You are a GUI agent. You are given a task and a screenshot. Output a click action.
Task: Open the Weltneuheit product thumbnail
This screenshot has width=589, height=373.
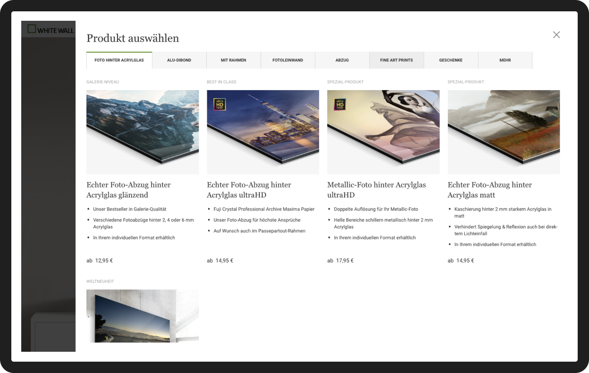(143, 316)
